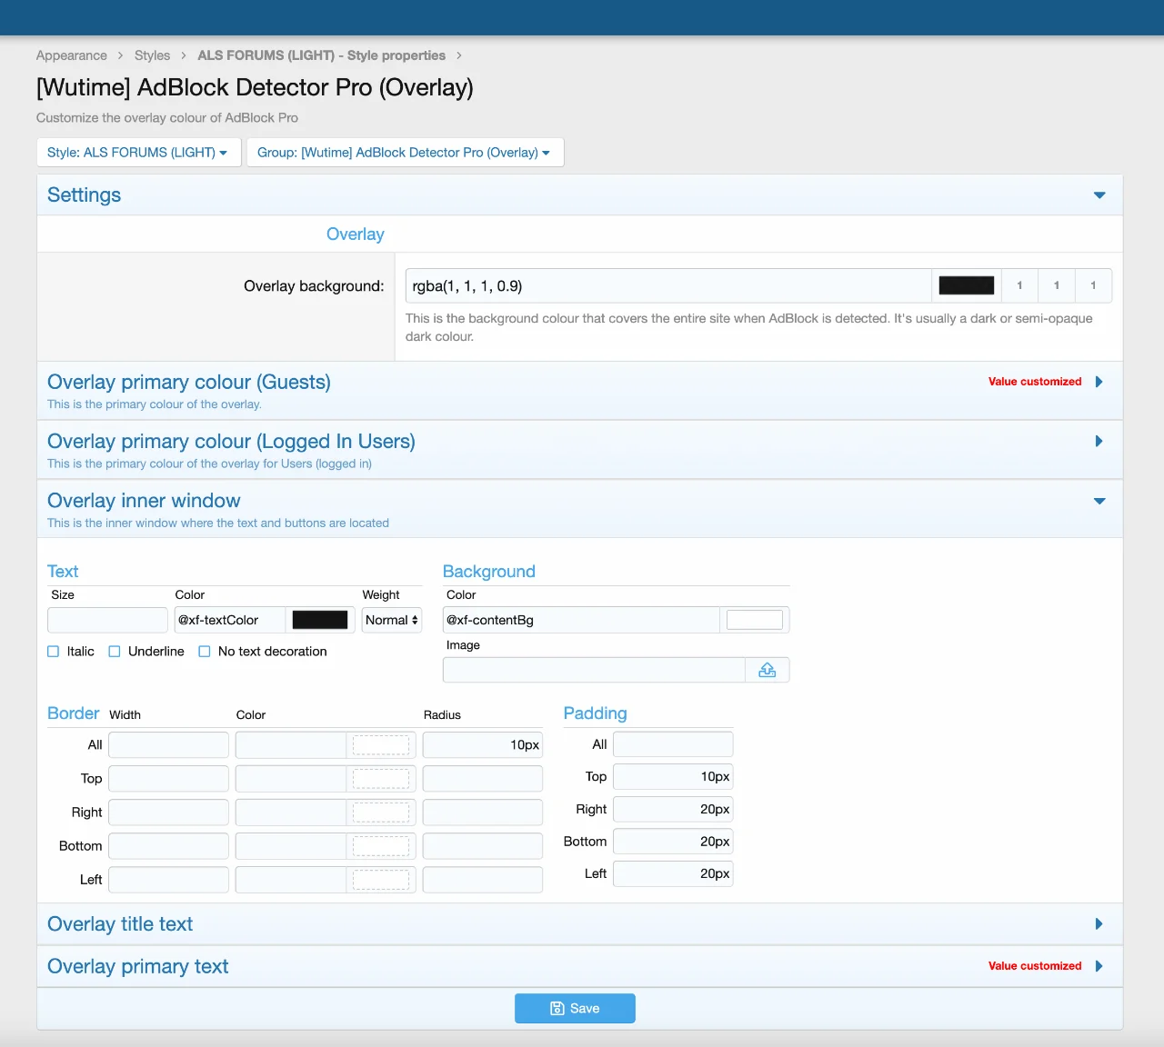
Task: Go to Appearance breadcrumb
Action: (71, 55)
